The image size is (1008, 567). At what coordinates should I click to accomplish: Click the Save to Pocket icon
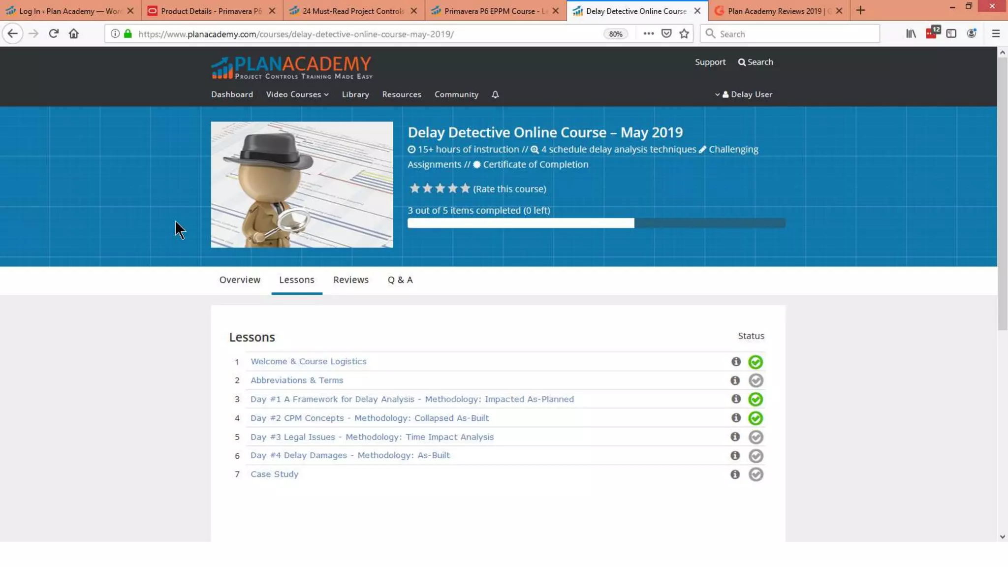tap(666, 33)
